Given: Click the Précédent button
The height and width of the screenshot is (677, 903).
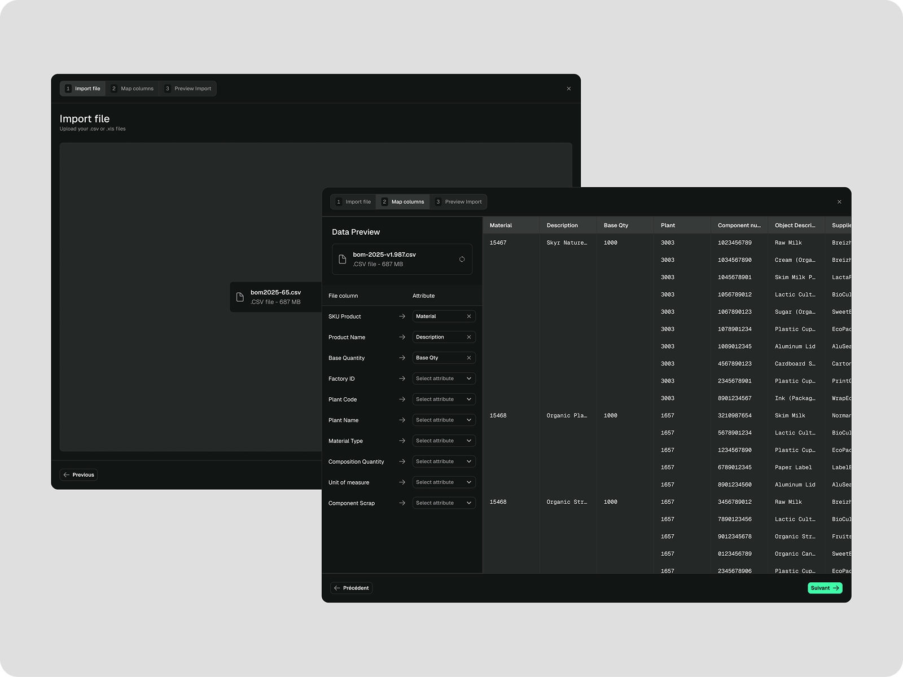Looking at the screenshot, I should click(351, 588).
